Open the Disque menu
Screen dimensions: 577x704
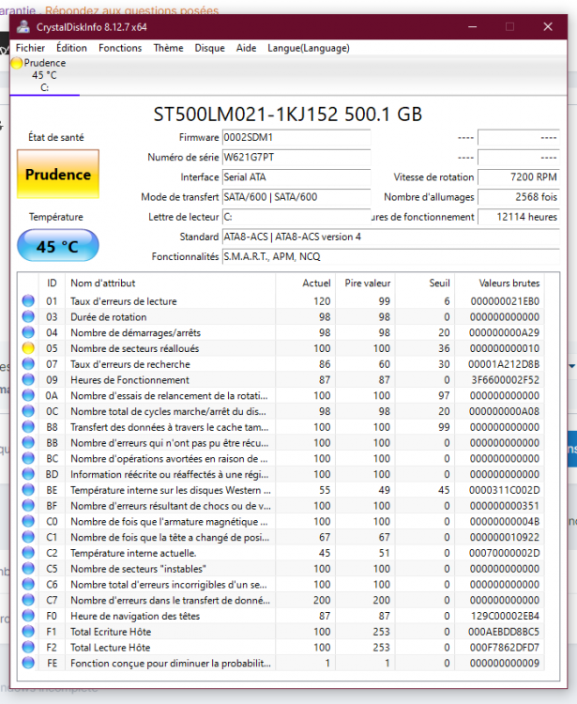(x=209, y=47)
